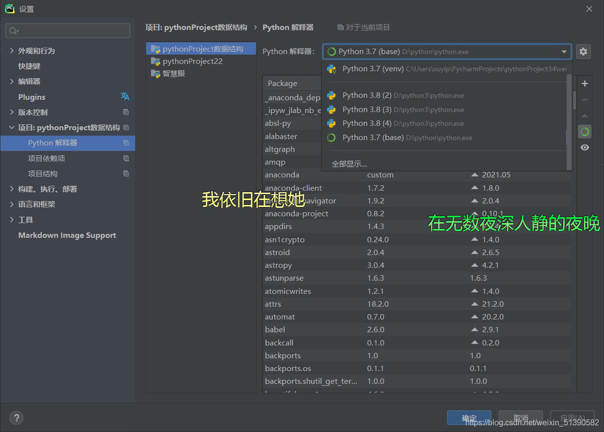The image size is (604, 432).
Task: Select the atomicwrites package row
Action: tap(417, 291)
